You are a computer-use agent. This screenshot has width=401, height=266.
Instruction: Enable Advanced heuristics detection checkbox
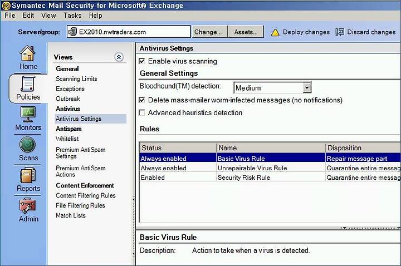141,112
